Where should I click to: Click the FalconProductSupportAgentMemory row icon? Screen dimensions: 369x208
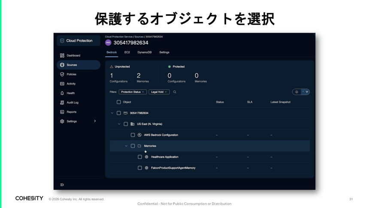pyautogui.click(x=147, y=168)
